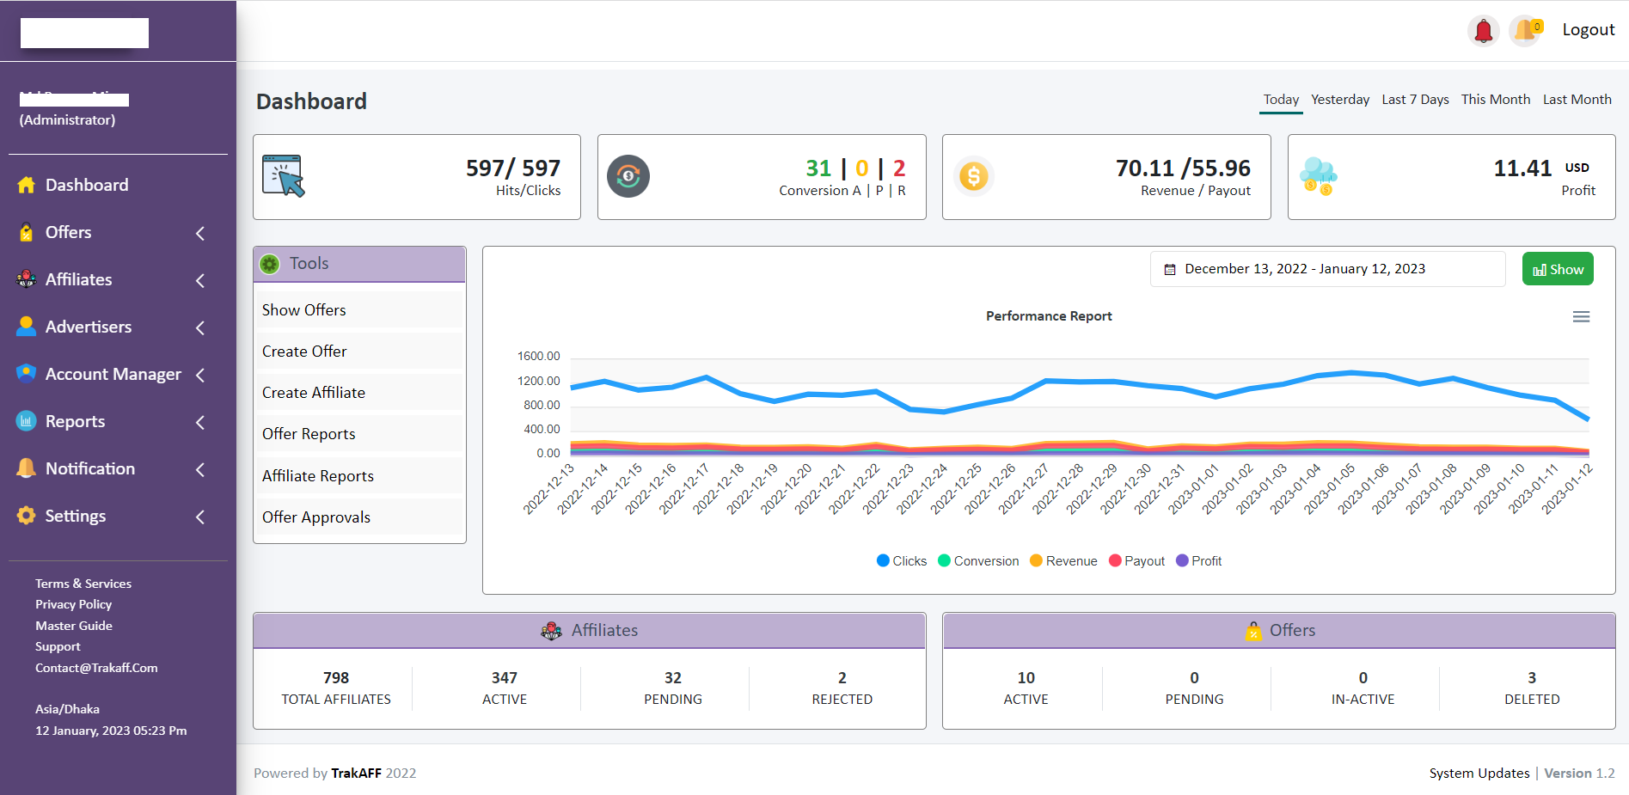Click the Notification bell icon in sidebar
This screenshot has height=795, width=1629.
point(26,468)
